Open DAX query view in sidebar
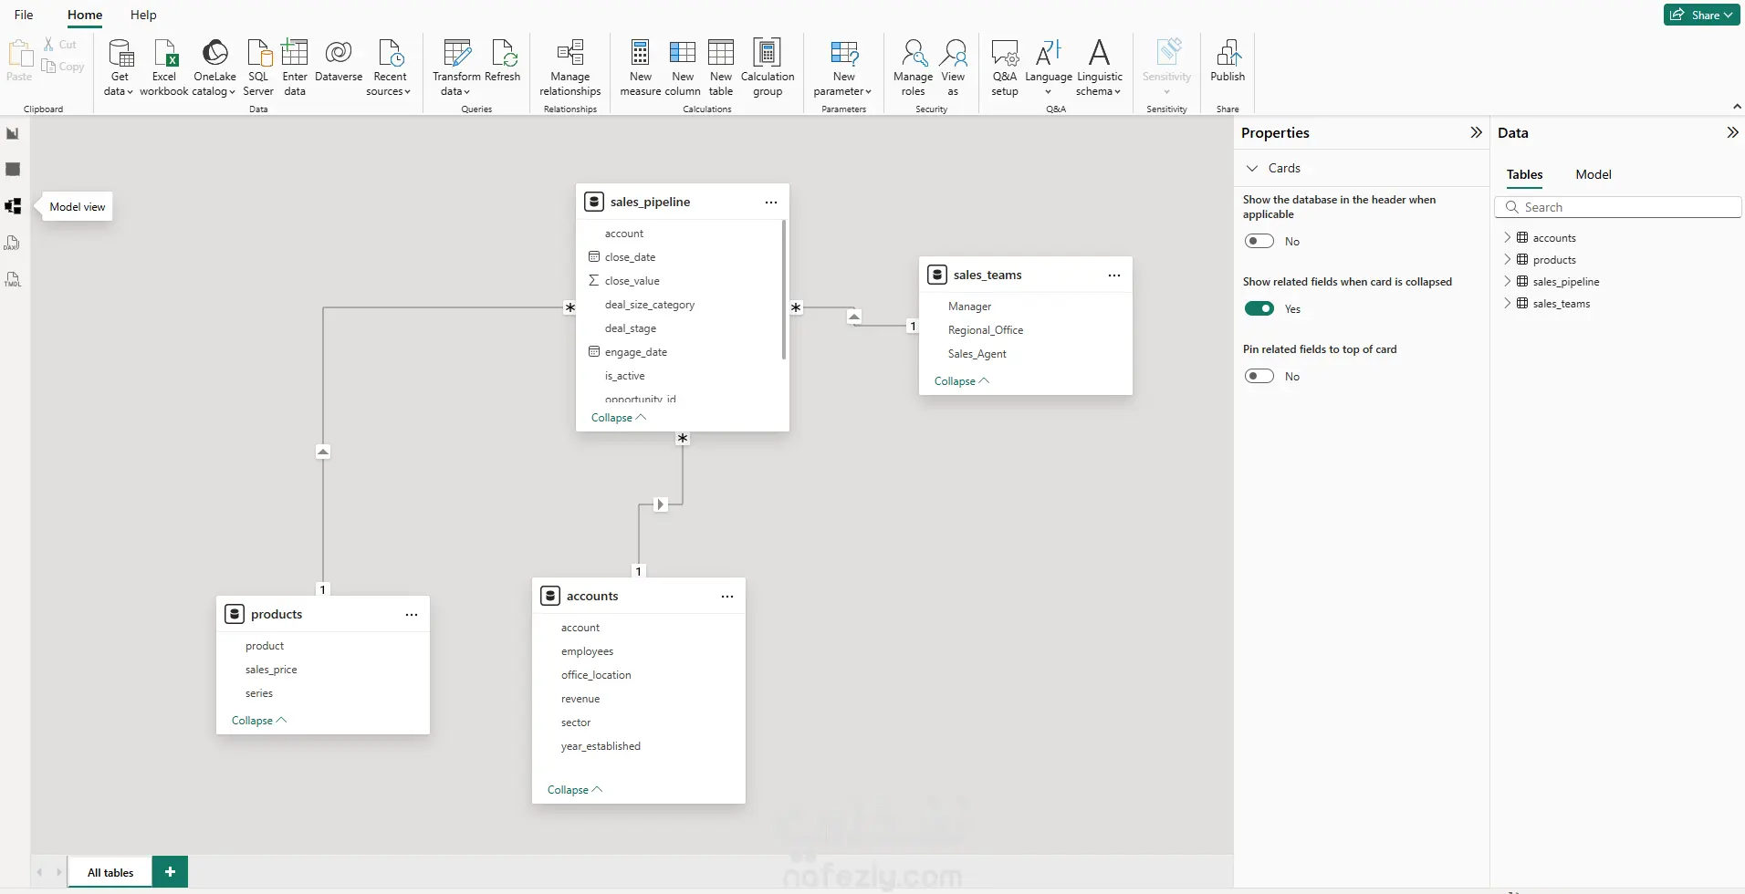The width and height of the screenshot is (1745, 894). point(13,243)
